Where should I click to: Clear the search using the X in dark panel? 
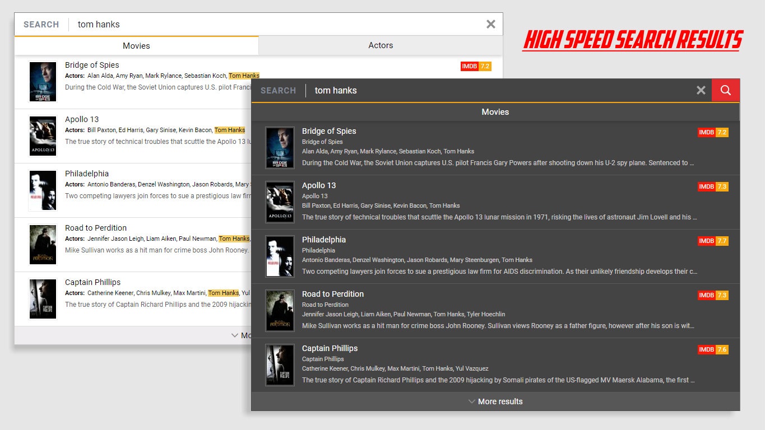tap(701, 90)
